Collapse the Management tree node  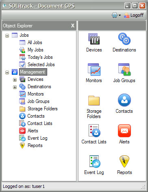point(7,72)
